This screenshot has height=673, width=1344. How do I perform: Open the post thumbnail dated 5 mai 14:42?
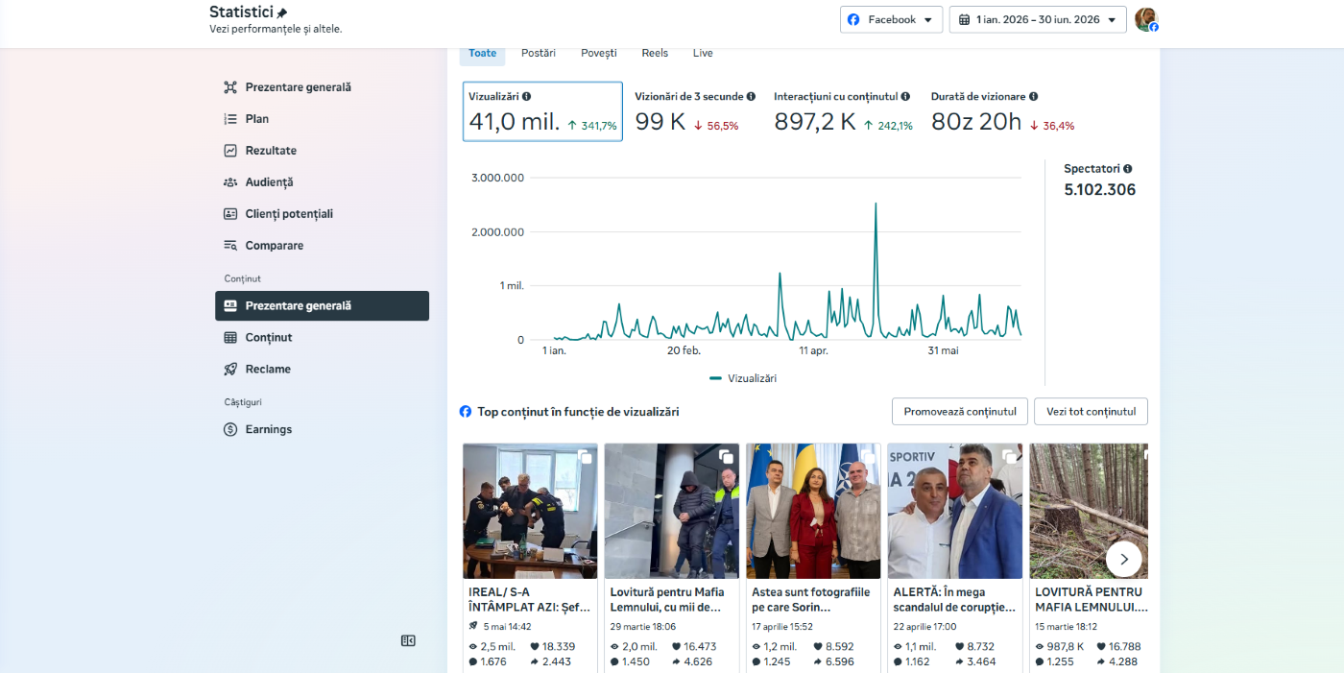[x=530, y=511]
